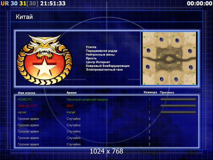Select start position 1 on the map

click(x=148, y=50)
